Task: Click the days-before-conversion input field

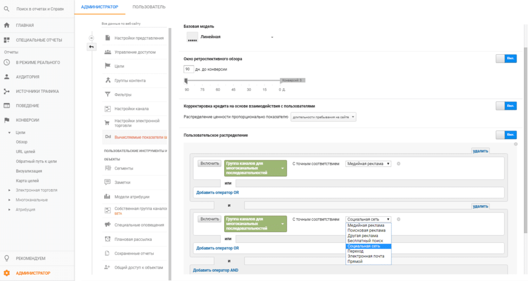Action: coord(189,69)
